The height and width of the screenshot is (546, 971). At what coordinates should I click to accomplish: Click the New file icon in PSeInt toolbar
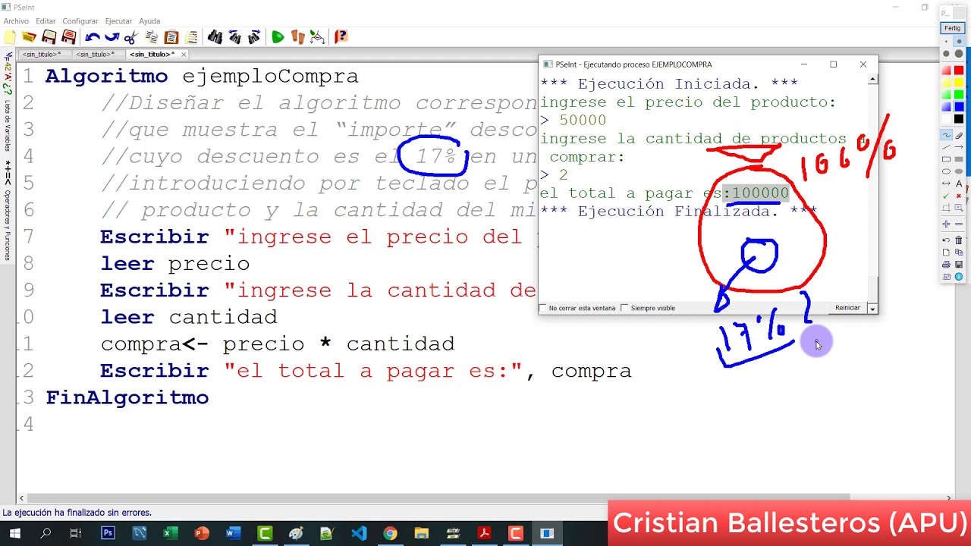[10, 36]
